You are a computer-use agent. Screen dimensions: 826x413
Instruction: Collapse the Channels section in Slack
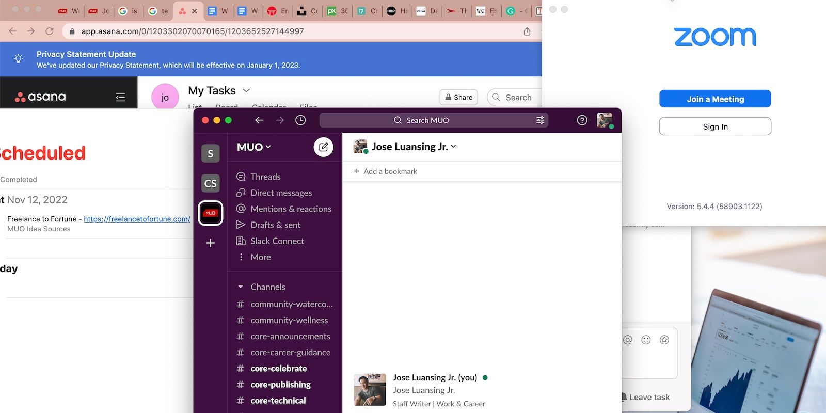click(x=240, y=287)
